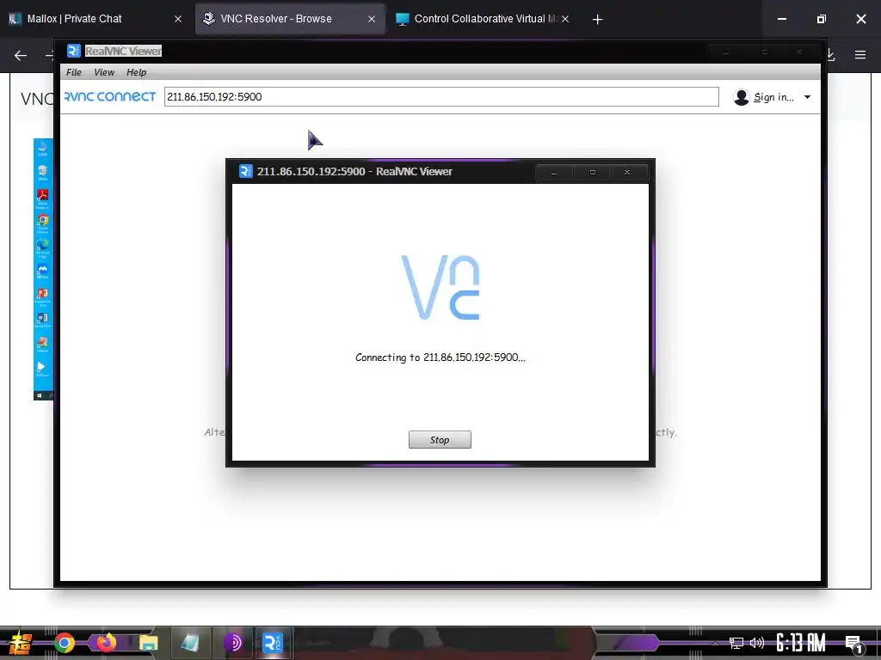Switch to the VNC Resolver - Browse tab
The width and height of the screenshot is (881, 660).
coord(290,19)
